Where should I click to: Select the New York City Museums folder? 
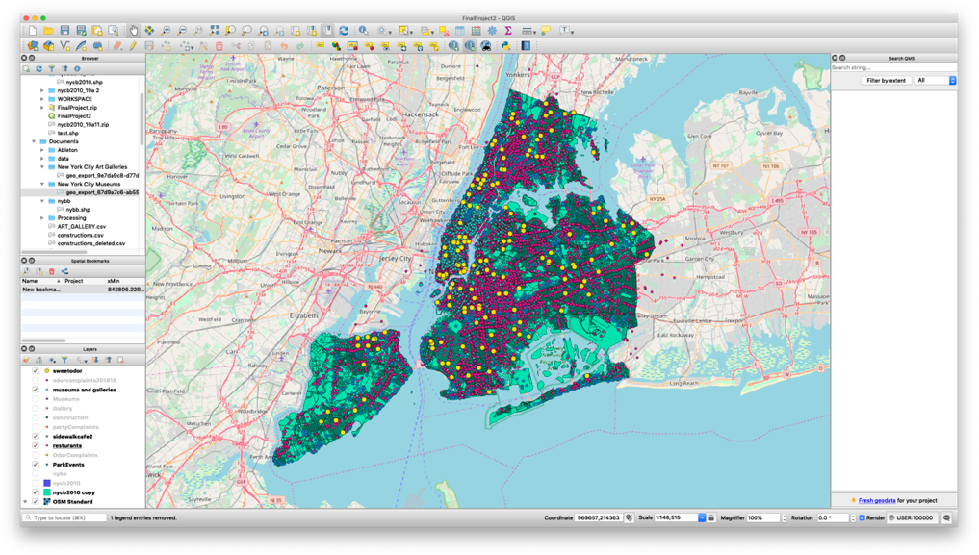click(x=89, y=184)
